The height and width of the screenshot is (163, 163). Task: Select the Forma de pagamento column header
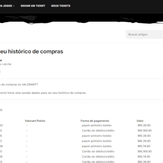[x=95, y=121]
